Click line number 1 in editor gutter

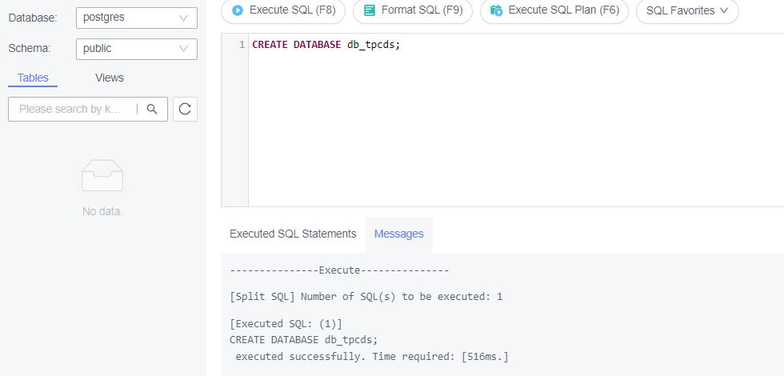click(242, 45)
